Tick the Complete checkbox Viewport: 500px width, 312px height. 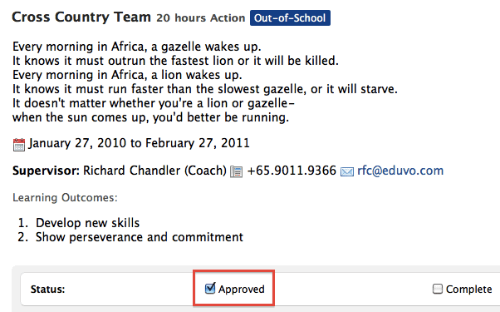click(438, 289)
